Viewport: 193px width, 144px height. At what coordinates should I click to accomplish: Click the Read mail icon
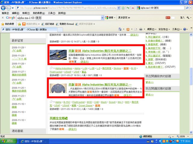tap(135, 29)
